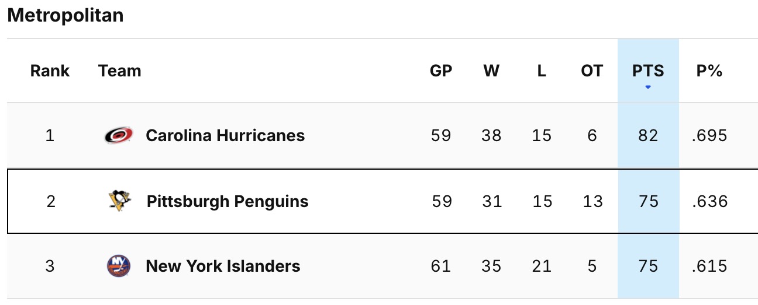Open the New York Islanders team link
758x305 pixels.
(223, 267)
